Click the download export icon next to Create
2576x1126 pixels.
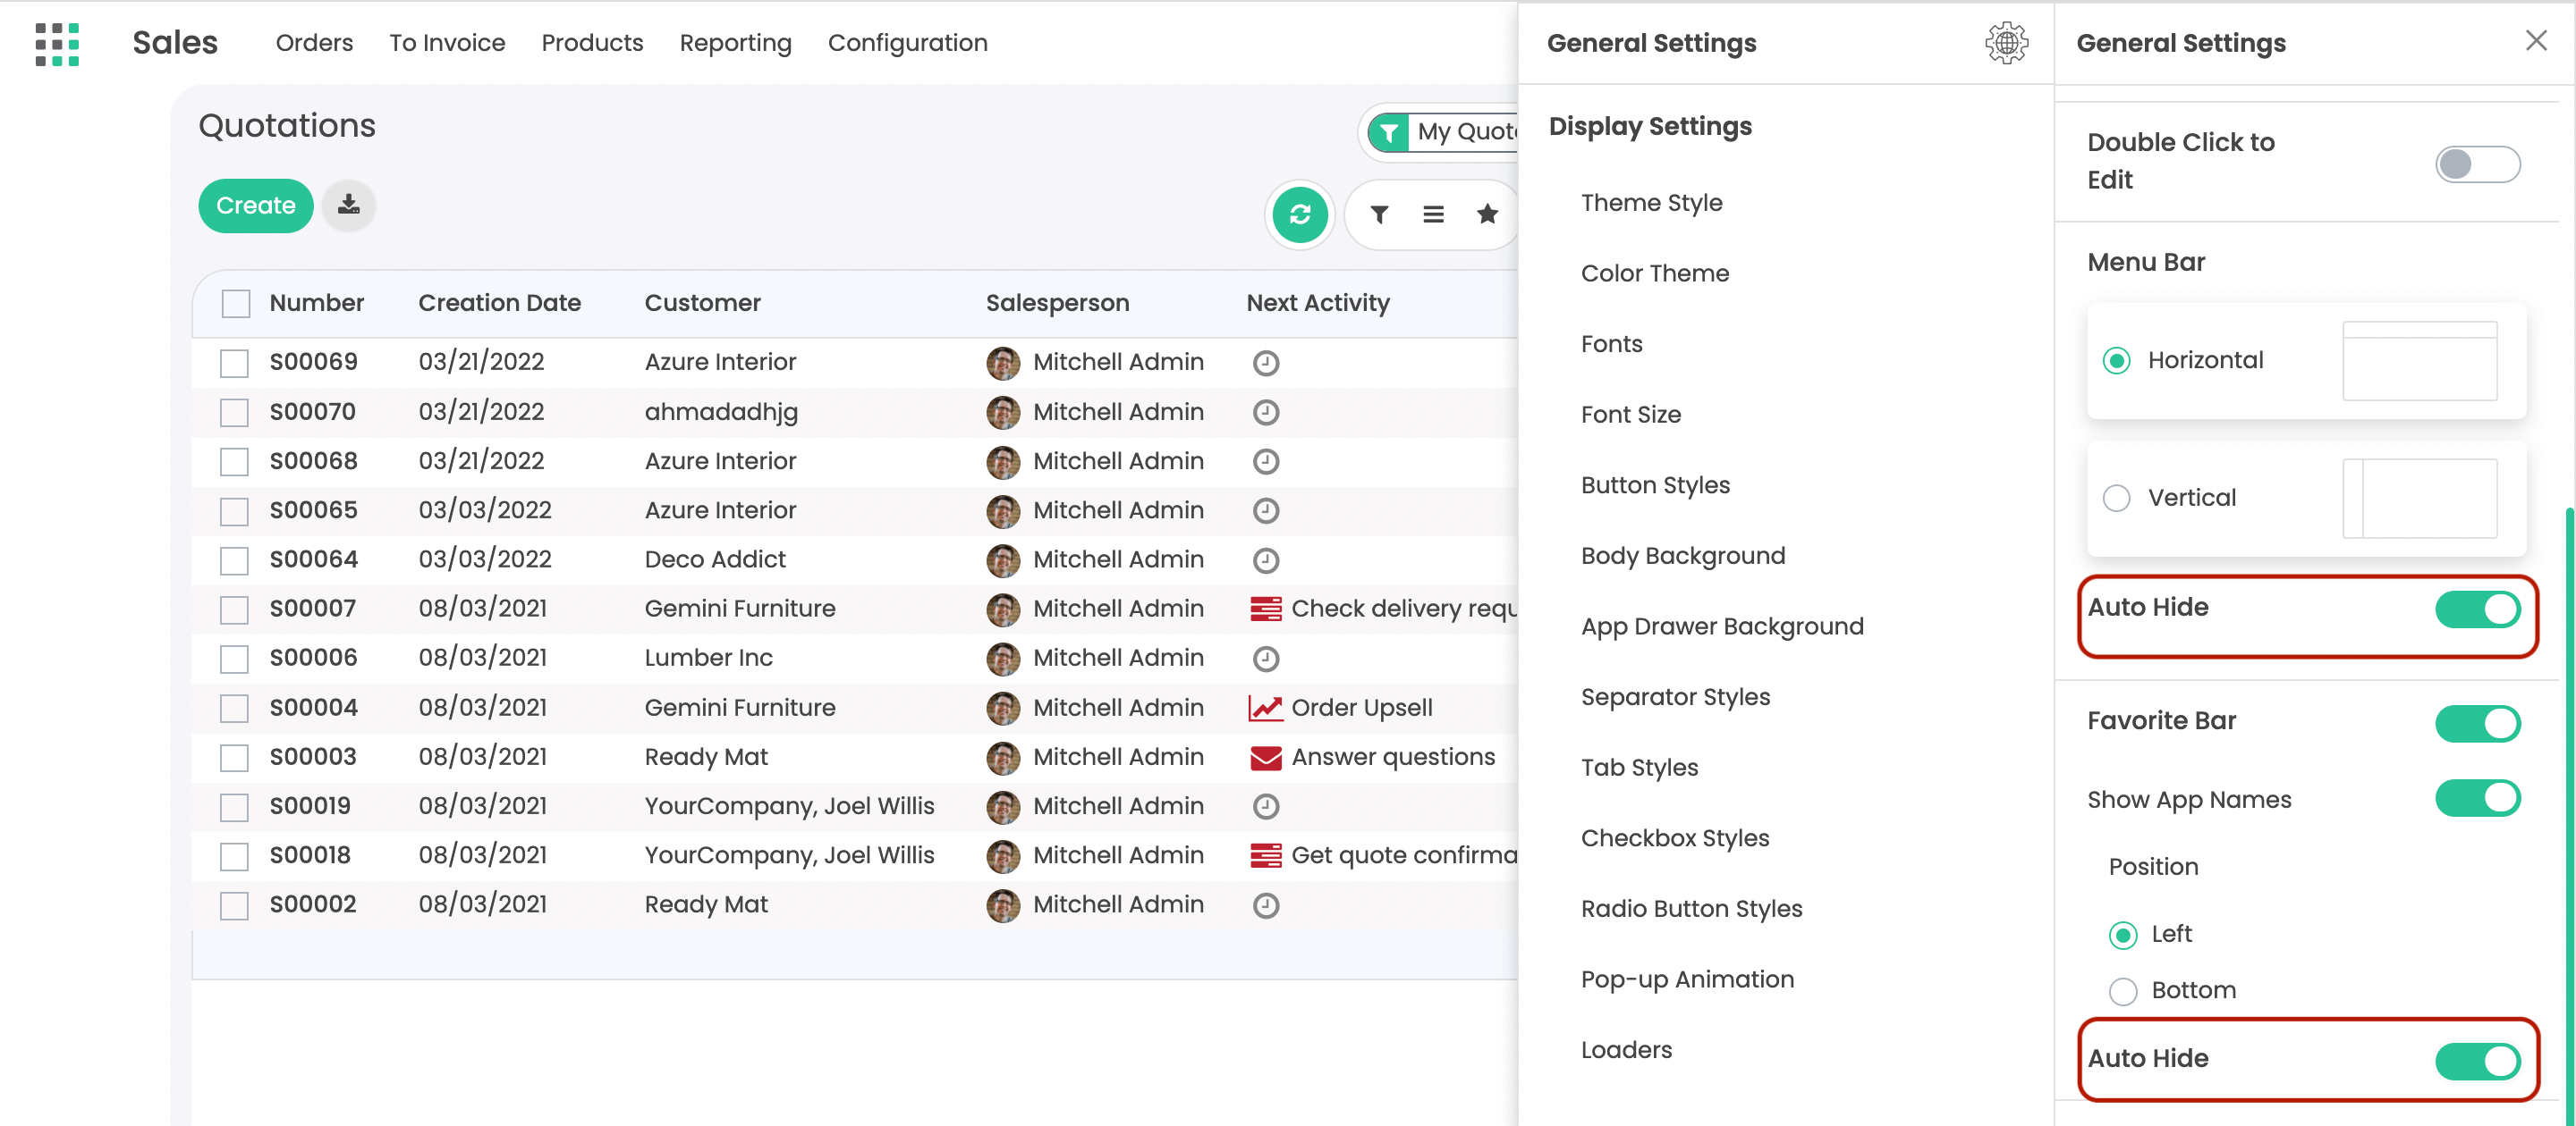pos(348,206)
